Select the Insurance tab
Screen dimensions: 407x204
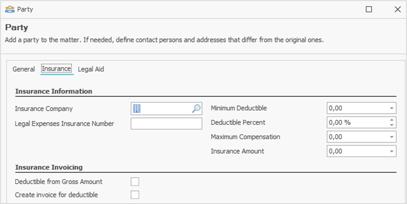coord(56,69)
